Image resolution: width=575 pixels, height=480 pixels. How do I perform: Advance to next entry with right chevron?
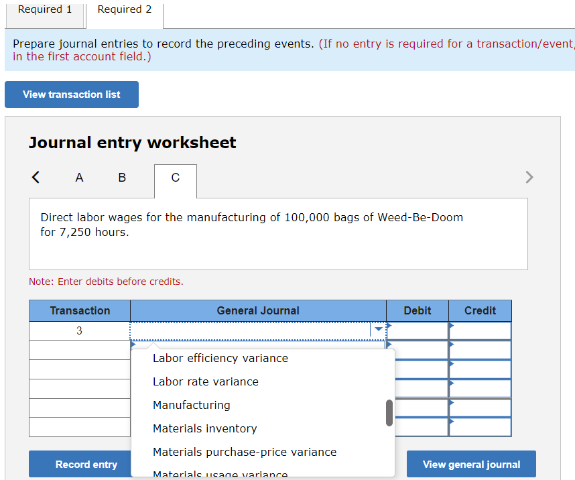click(x=529, y=177)
